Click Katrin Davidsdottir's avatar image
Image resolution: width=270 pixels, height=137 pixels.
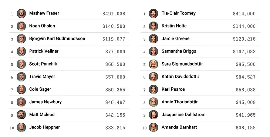click(153, 77)
